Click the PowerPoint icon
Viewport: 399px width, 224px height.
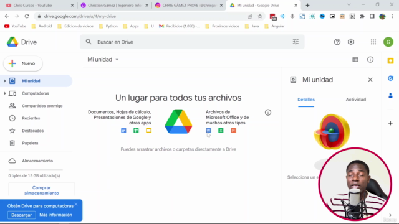[x=233, y=131]
